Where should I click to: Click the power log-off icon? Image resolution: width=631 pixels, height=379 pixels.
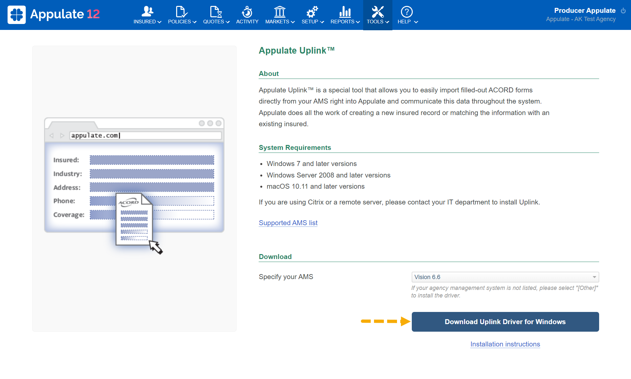pos(624,10)
